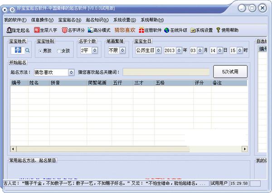Open the 起名知识 menu

tap(96, 20)
